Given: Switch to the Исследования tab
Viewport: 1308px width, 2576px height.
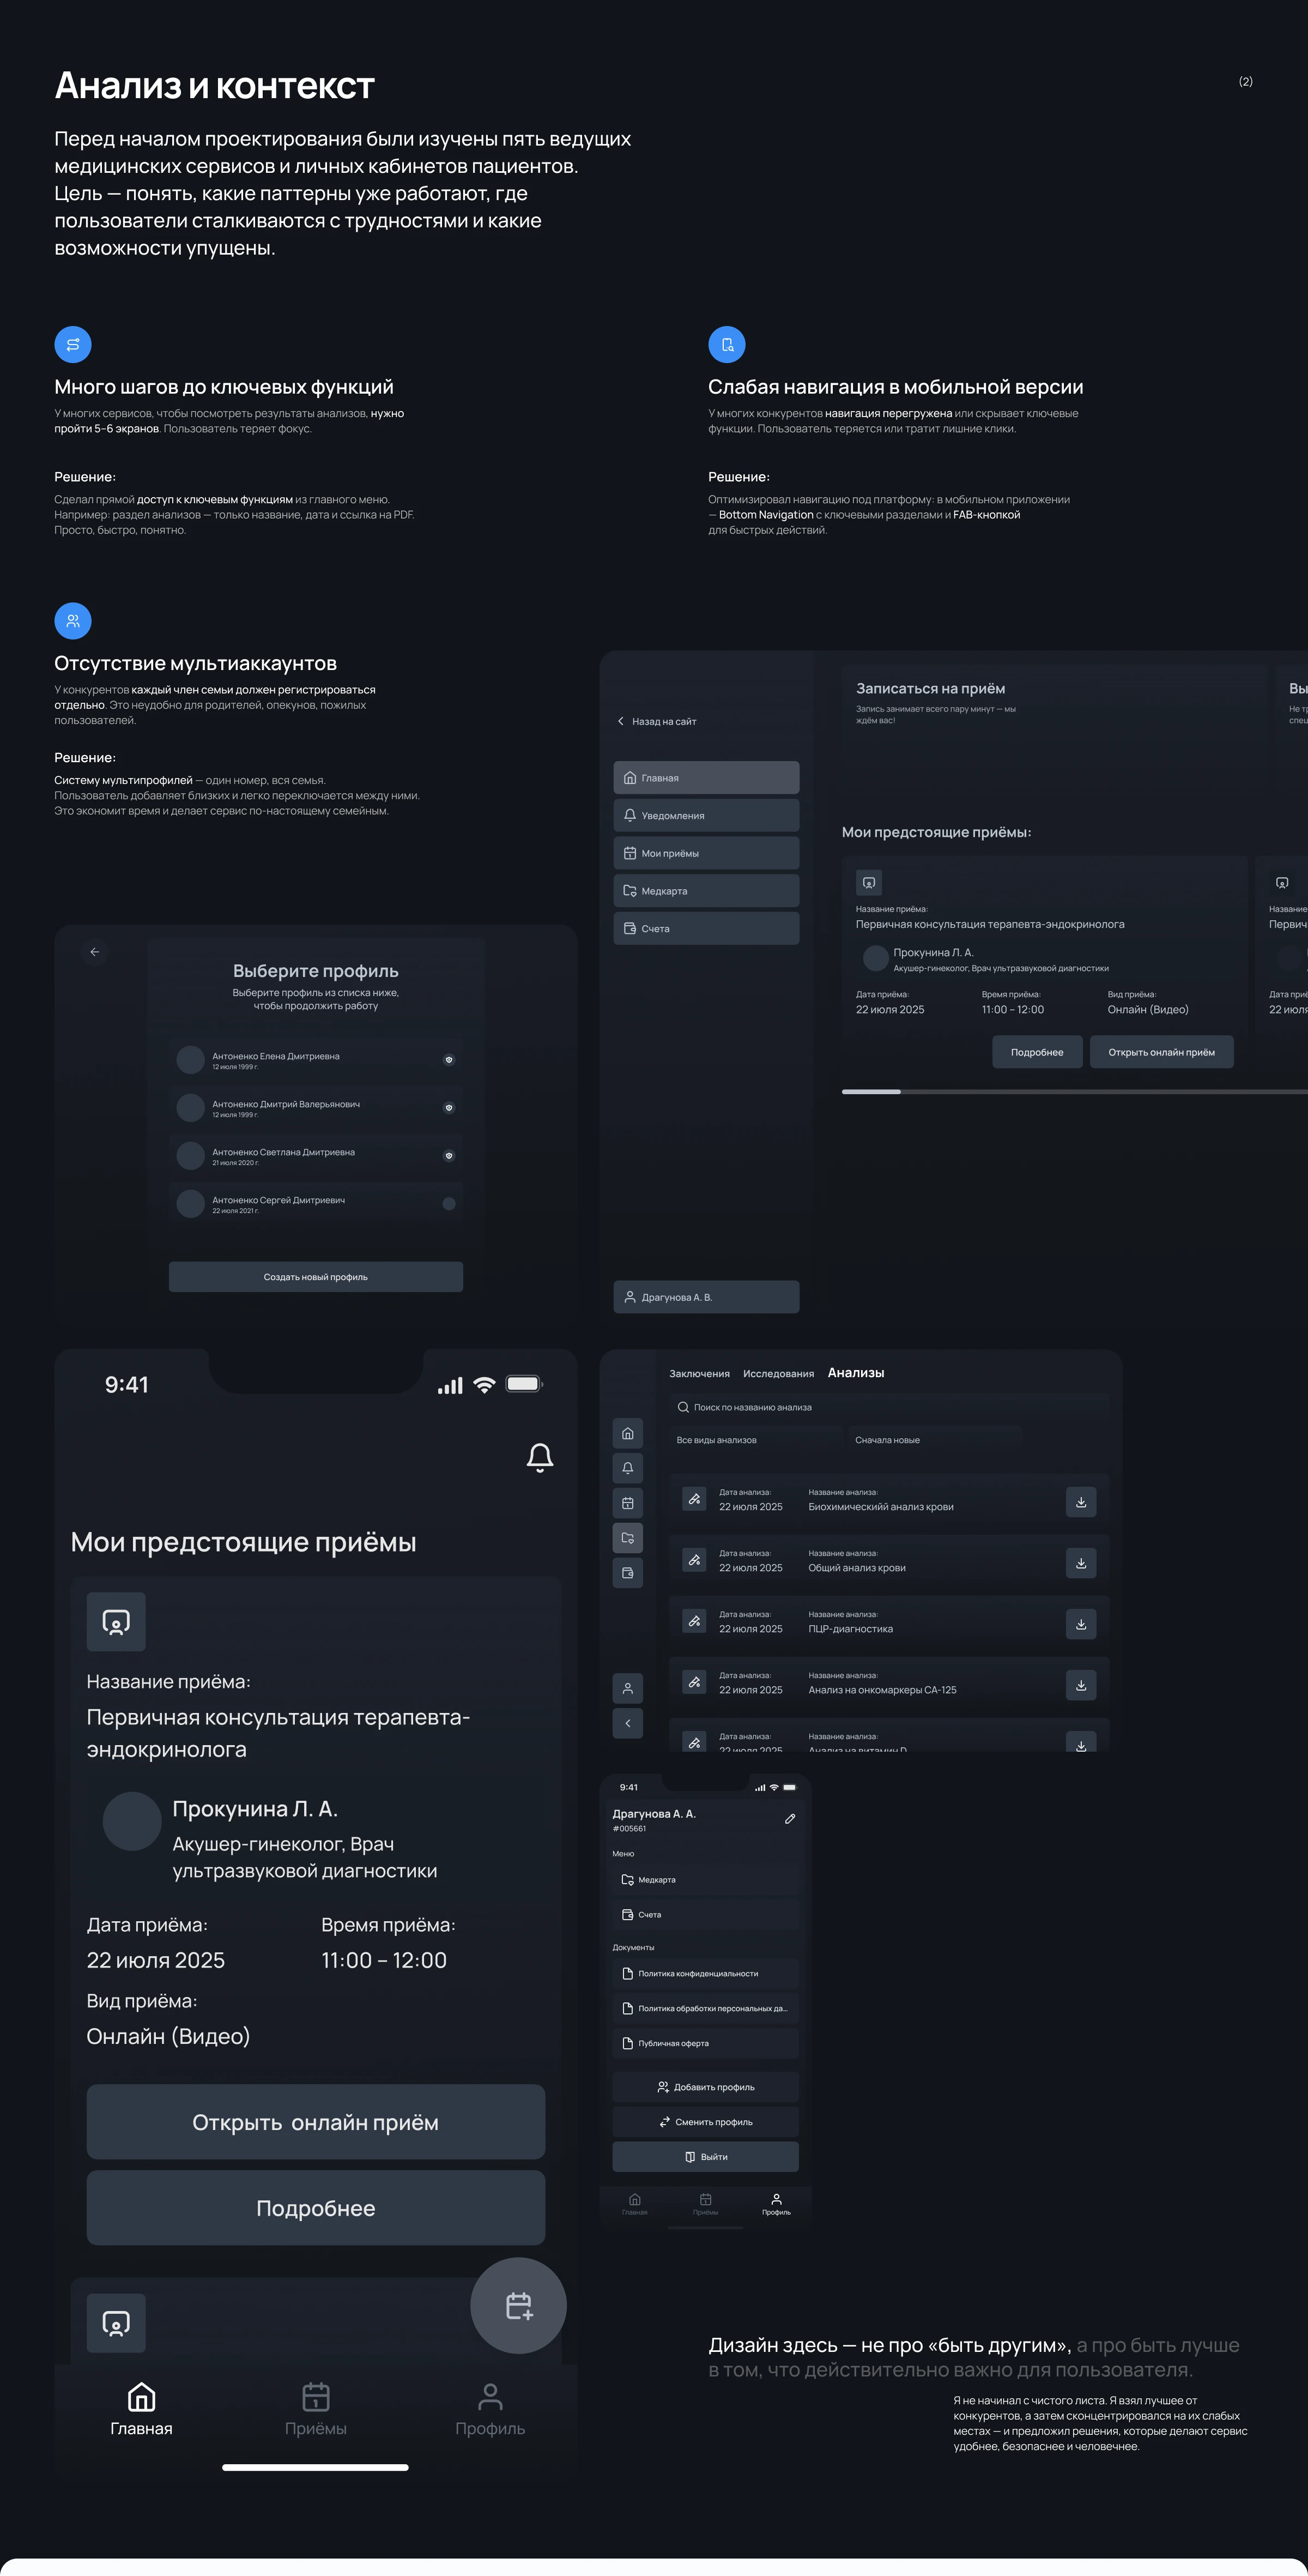Looking at the screenshot, I should (x=778, y=1374).
